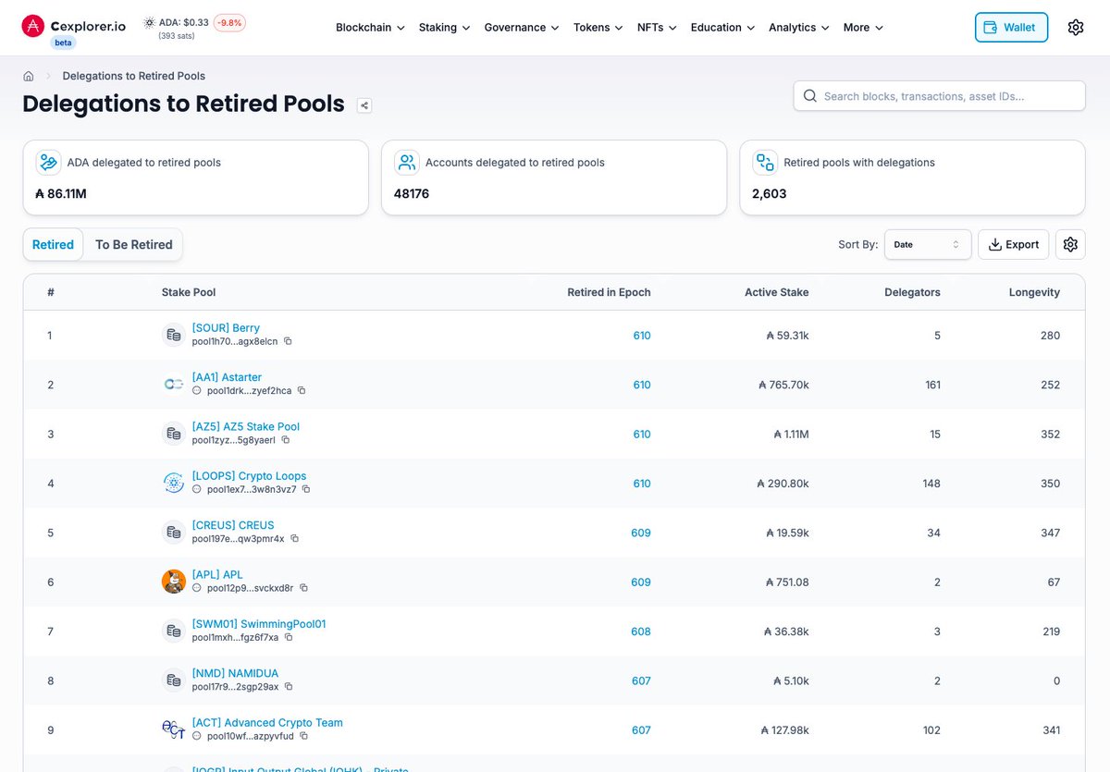This screenshot has width=1110, height=772.
Task: Click the search blocks and transactions field
Action: 939,96
